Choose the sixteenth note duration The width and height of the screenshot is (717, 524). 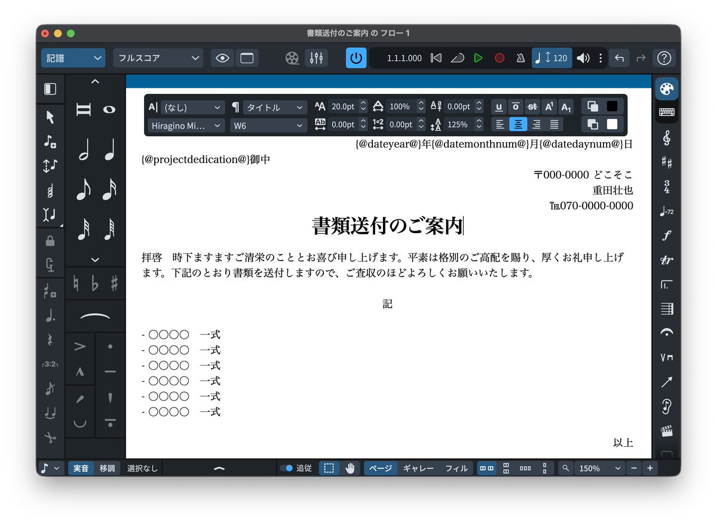click(109, 189)
